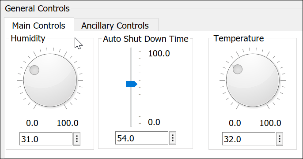This screenshot has height=159, width=303.
Task: Open the Humidity value options menu button
Action: [77, 139]
